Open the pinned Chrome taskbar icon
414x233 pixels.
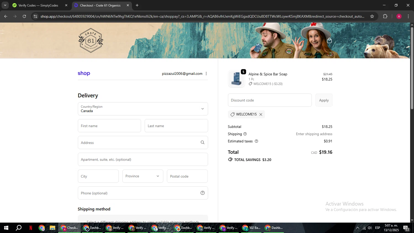pyautogui.click(x=42, y=228)
